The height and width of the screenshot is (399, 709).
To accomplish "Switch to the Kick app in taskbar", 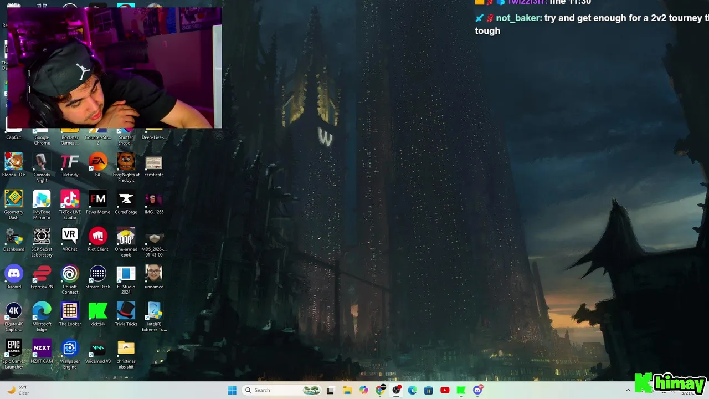I will click(x=461, y=390).
